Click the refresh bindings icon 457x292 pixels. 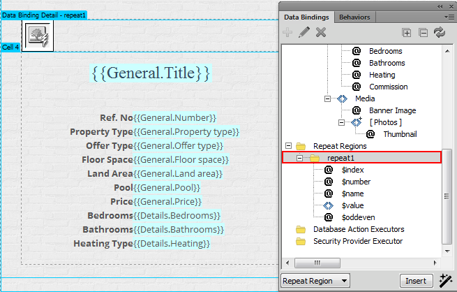tap(440, 32)
